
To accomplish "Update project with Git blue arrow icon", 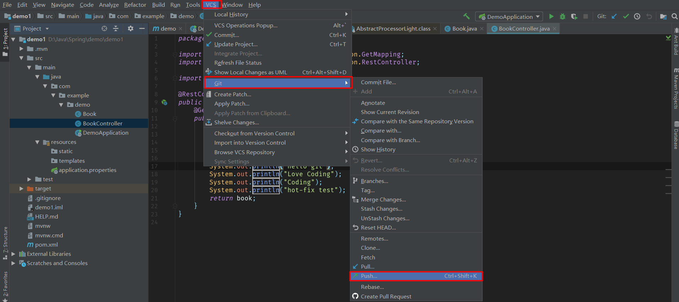I will (614, 16).
